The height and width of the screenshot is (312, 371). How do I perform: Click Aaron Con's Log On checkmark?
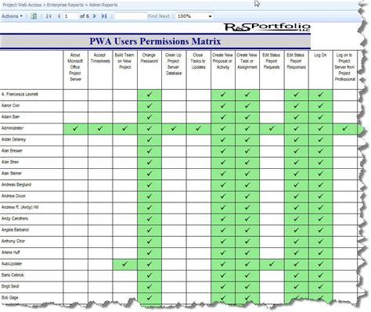(321, 106)
